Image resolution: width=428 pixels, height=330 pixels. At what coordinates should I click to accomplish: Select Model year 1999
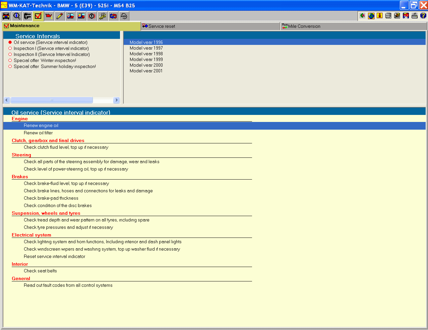coord(146,59)
